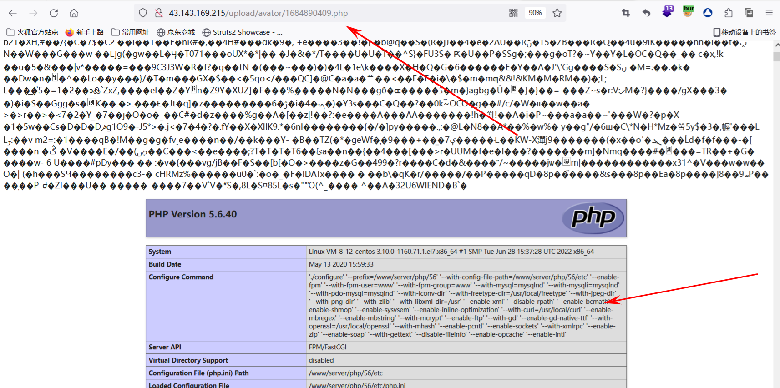Select the Configure Command label

point(181,277)
